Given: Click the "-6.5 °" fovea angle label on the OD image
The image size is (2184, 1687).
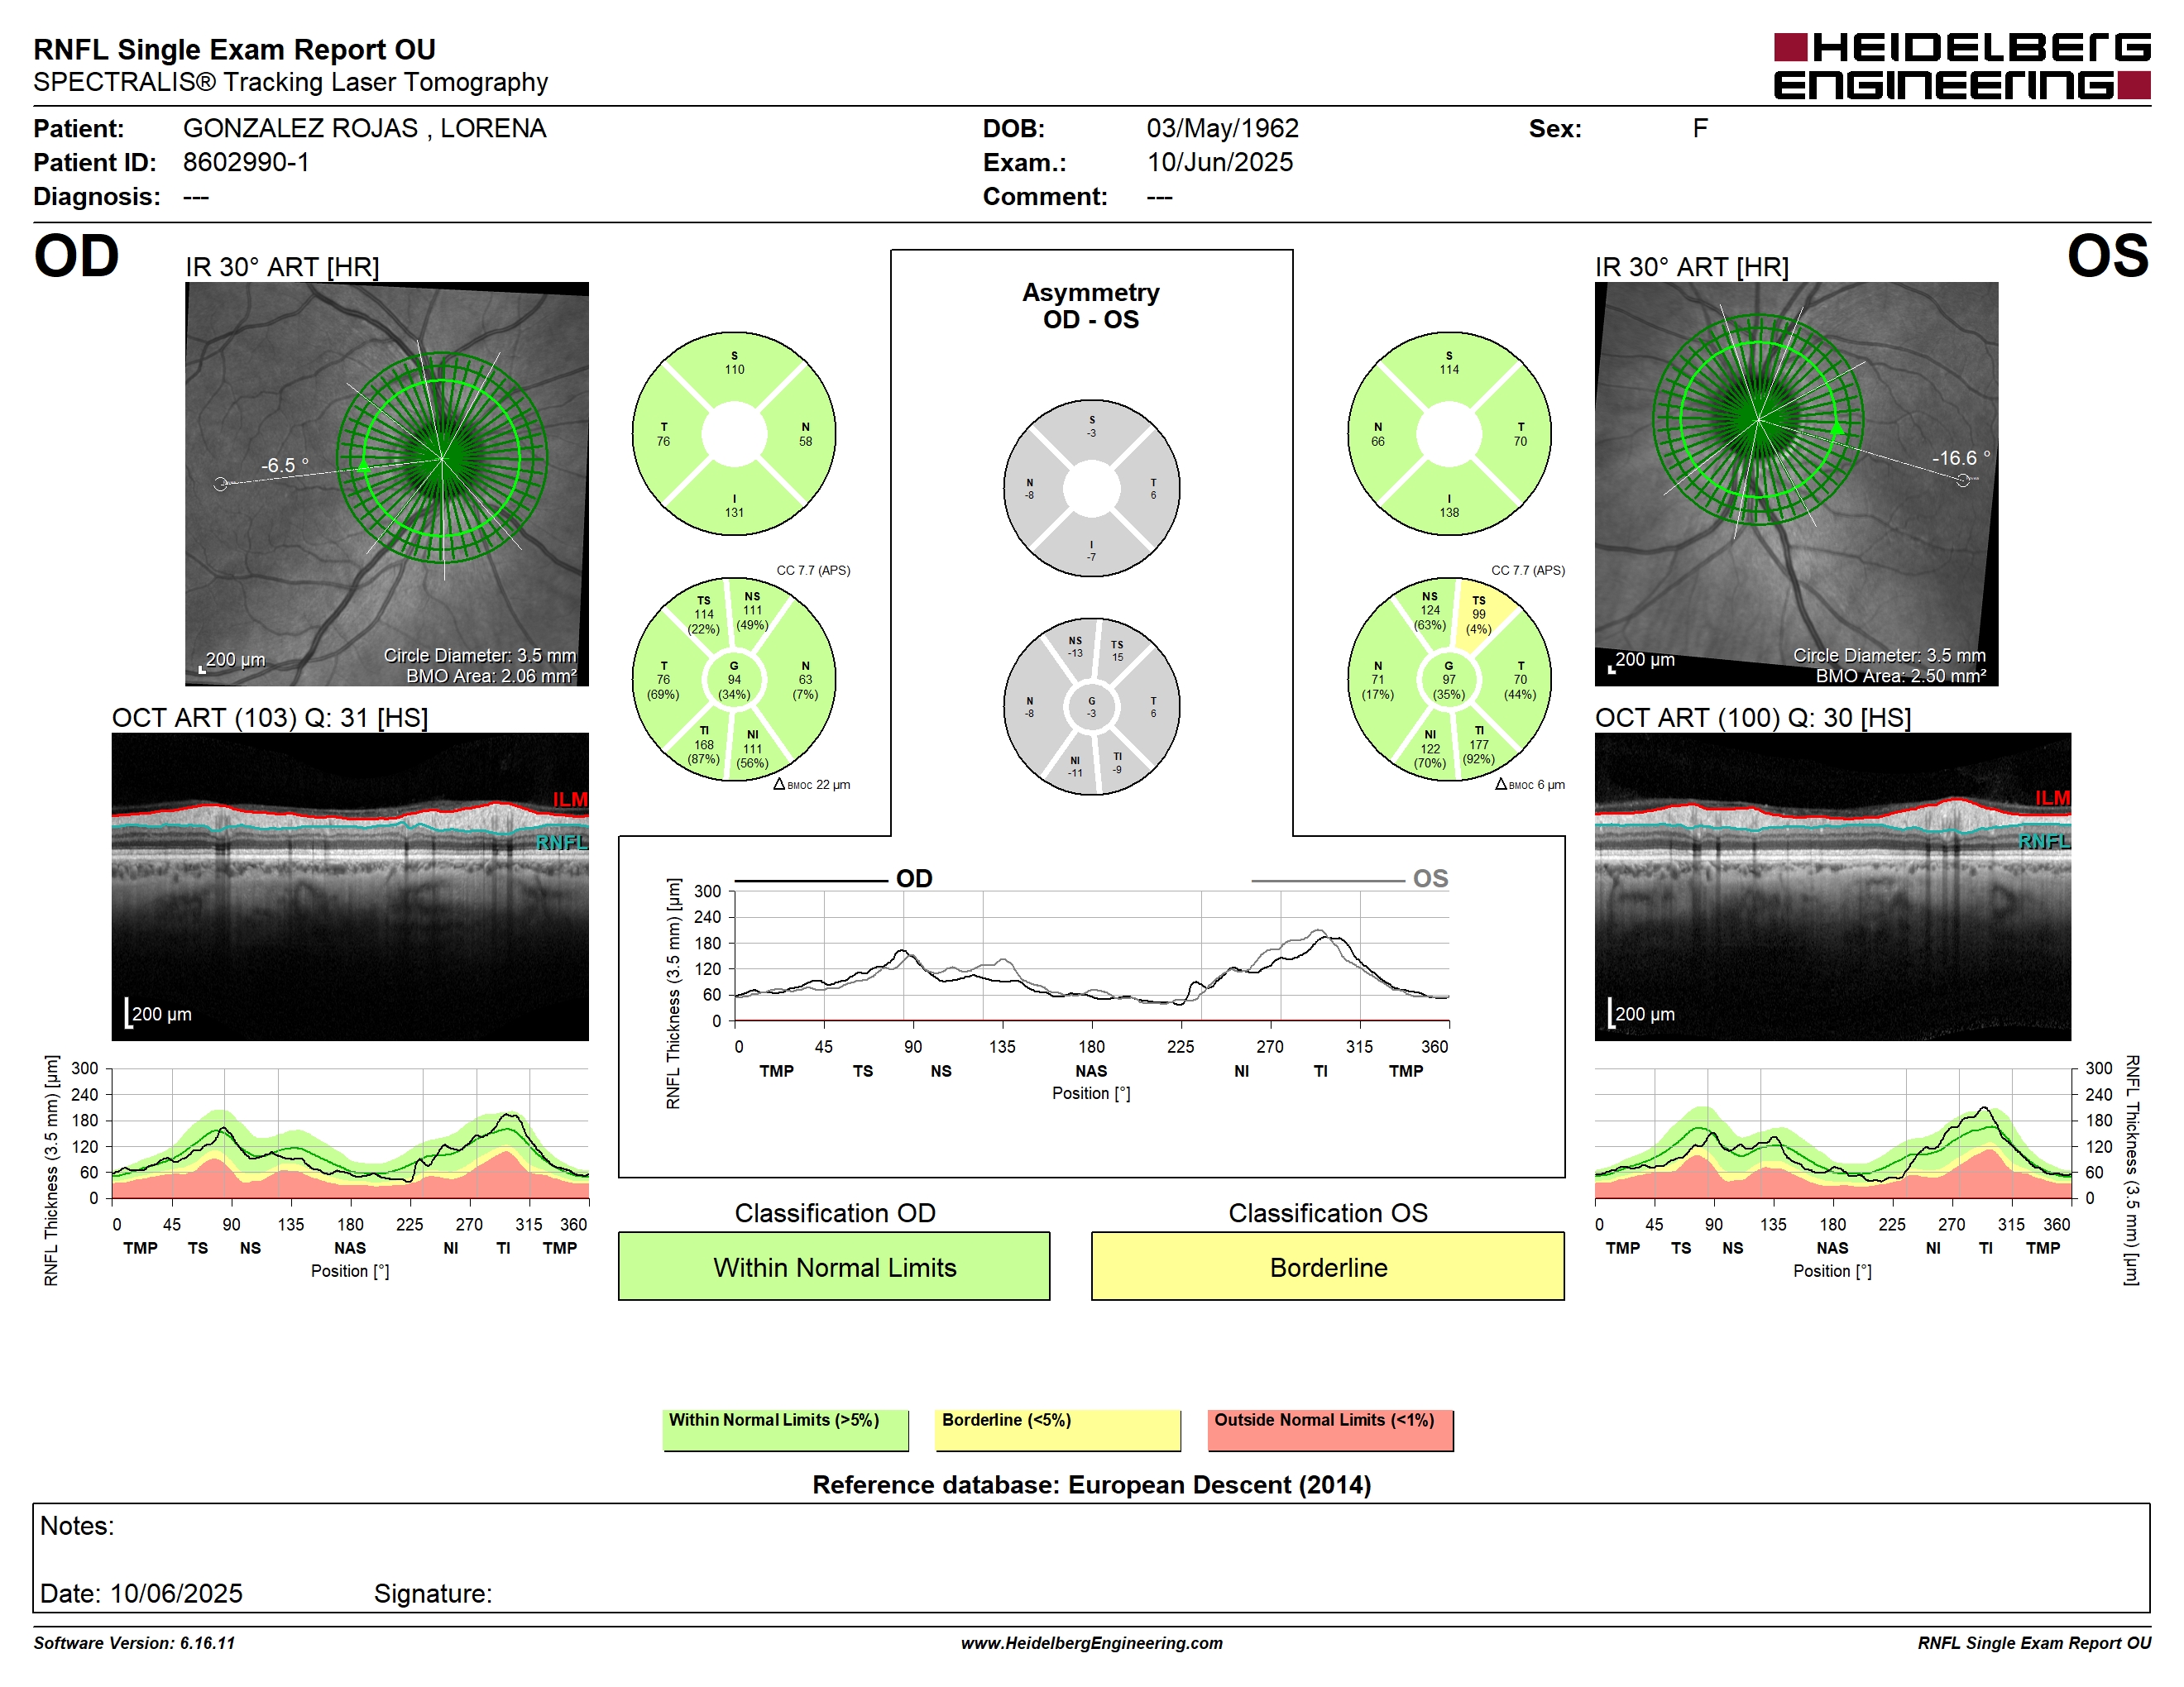Looking at the screenshot, I should pyautogui.click(x=285, y=465).
